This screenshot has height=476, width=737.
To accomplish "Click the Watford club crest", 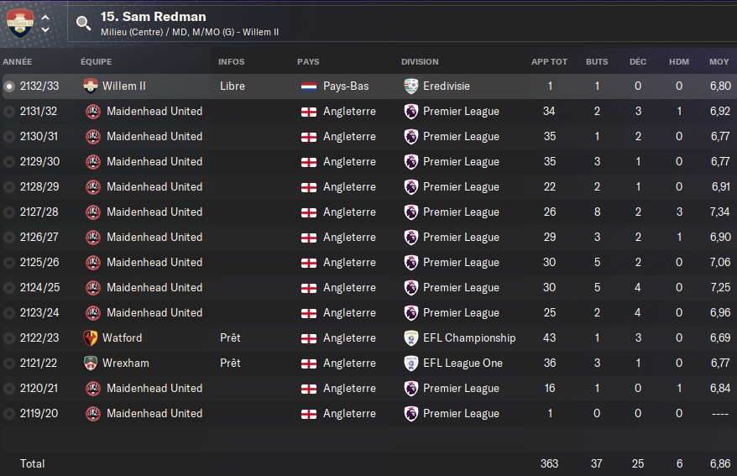I will tap(91, 337).
